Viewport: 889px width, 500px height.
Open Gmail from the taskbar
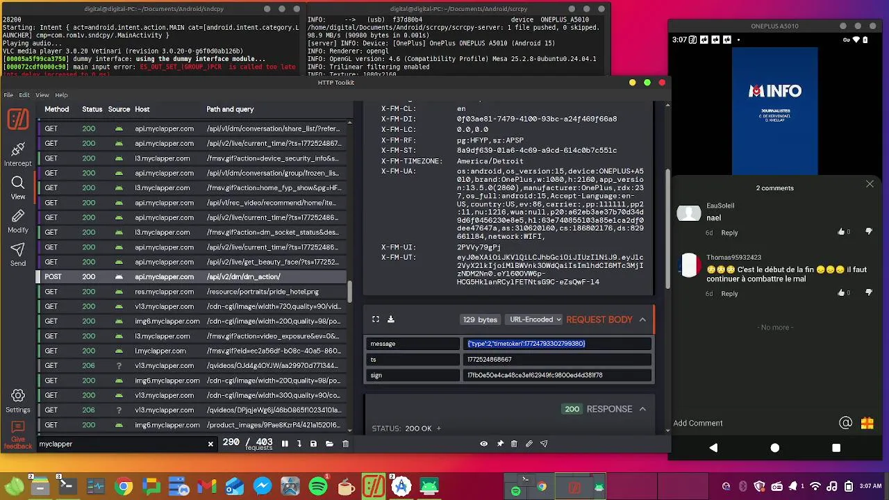206,486
